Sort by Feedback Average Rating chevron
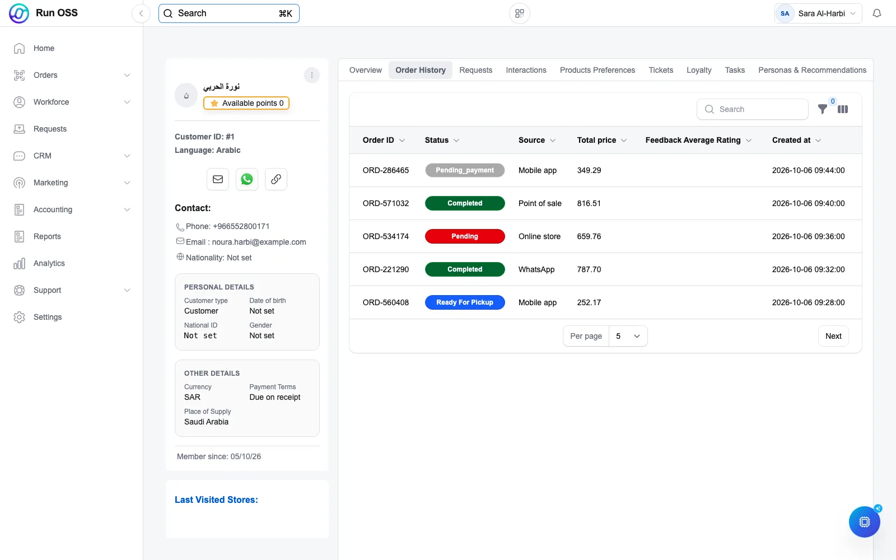This screenshot has height=560, width=896. click(749, 140)
